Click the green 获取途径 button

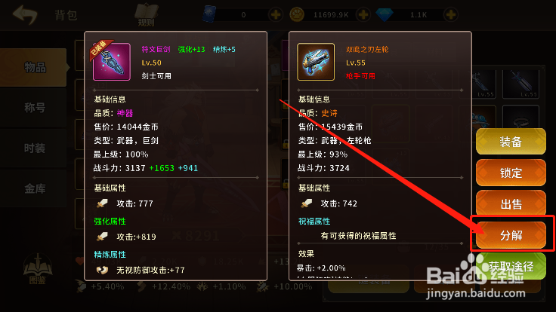[511, 266]
